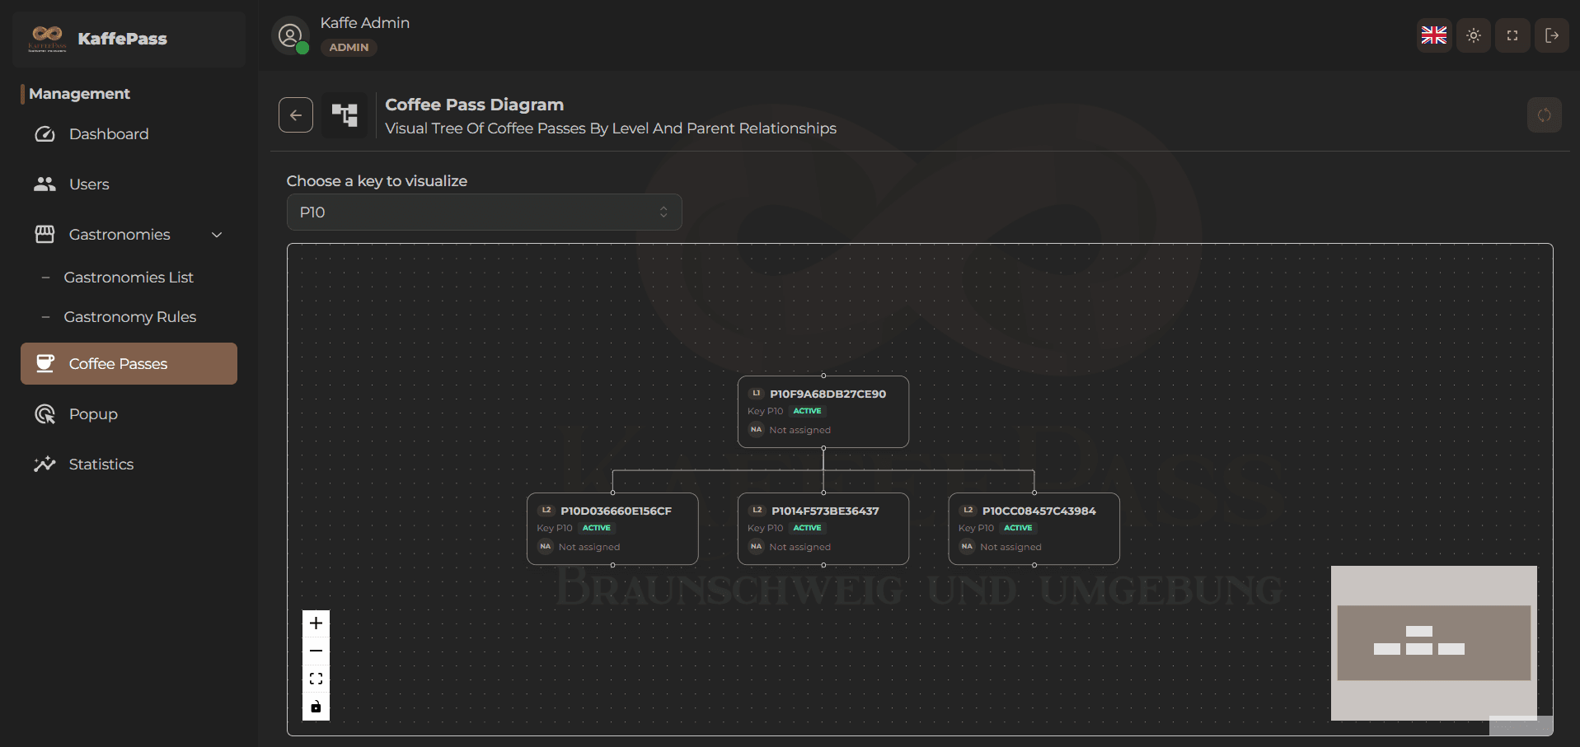This screenshot has height=747, width=1580.
Task: Click the KaffePass logo
Action: (47, 38)
